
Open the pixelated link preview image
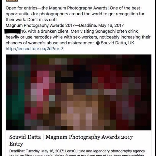tap(79, 92)
